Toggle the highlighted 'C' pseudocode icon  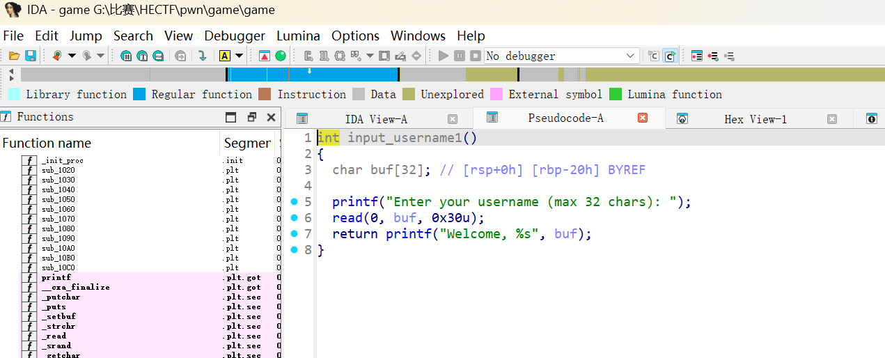click(670, 56)
